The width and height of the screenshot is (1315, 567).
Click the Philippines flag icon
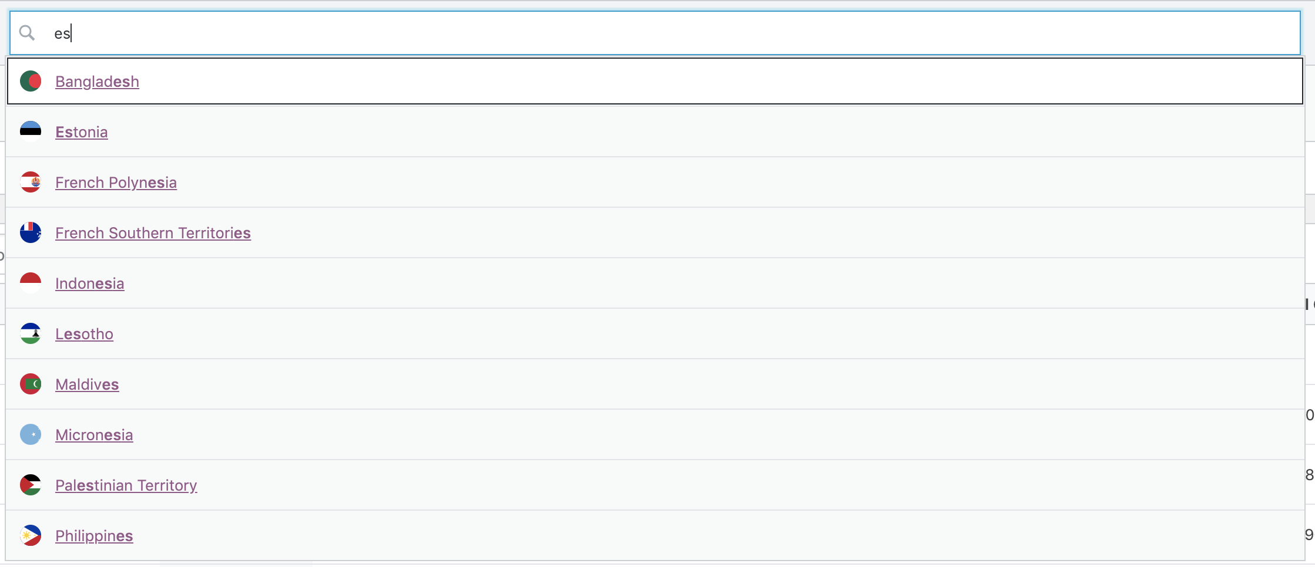coord(31,535)
